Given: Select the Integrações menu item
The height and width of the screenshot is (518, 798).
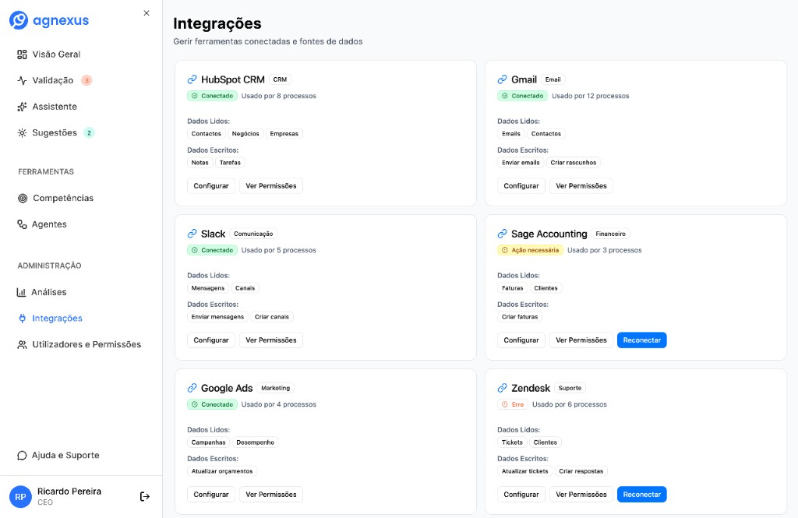Looking at the screenshot, I should pos(57,319).
